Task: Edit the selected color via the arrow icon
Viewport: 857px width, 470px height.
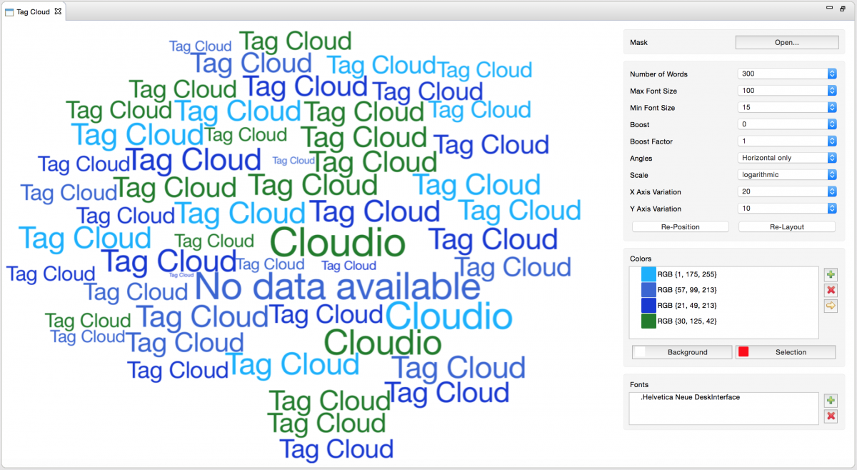Action: [x=831, y=306]
